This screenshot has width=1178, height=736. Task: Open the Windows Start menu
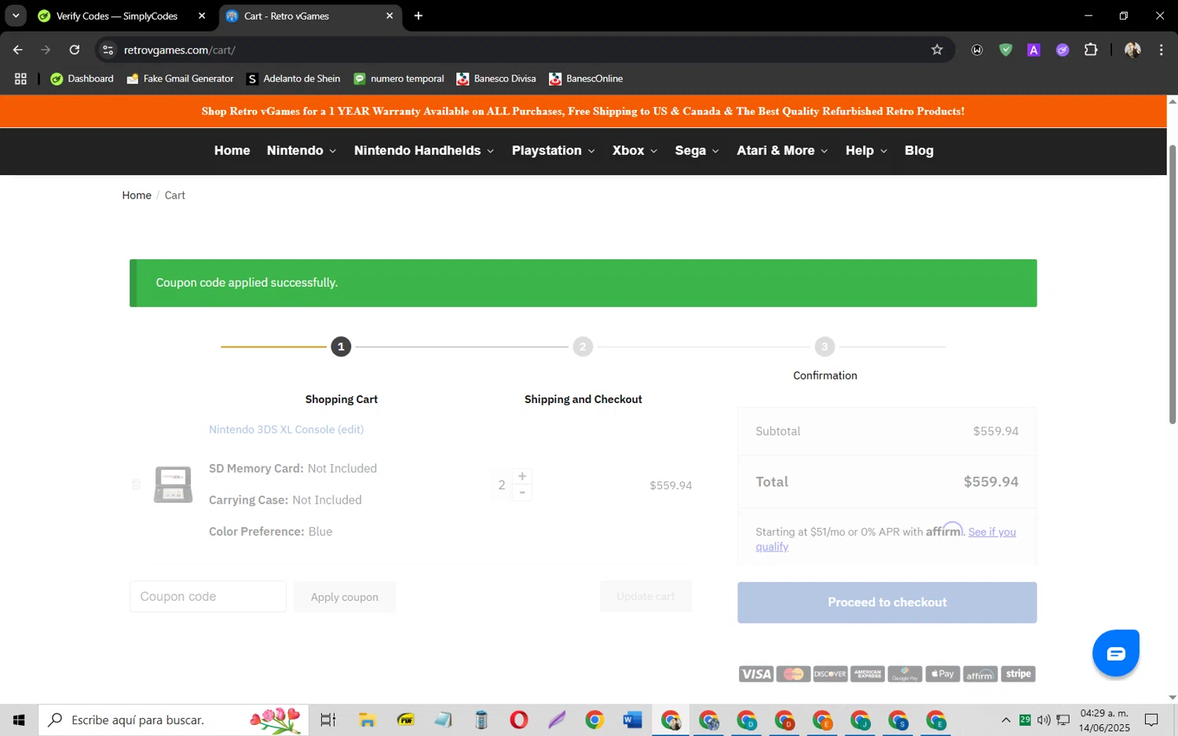pos(19,720)
